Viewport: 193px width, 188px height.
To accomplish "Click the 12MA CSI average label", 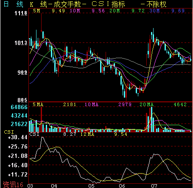I will [87, 134].
